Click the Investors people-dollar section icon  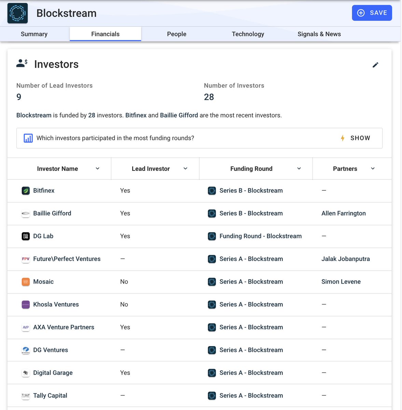coord(22,63)
